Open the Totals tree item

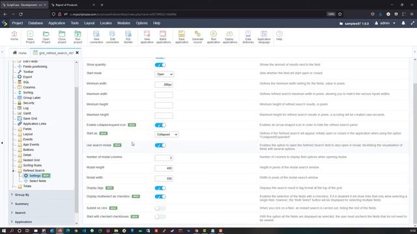(27, 186)
